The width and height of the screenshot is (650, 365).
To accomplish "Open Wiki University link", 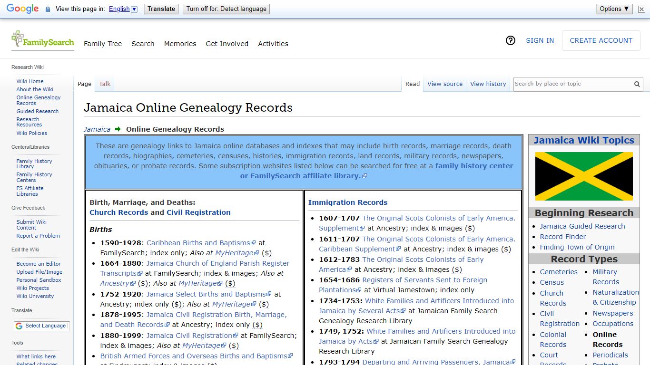I will point(35,296).
